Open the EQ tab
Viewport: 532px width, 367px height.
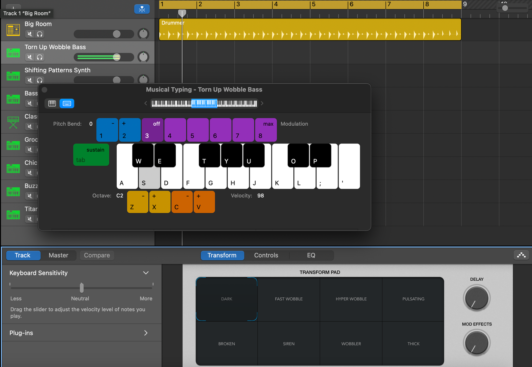coord(311,255)
